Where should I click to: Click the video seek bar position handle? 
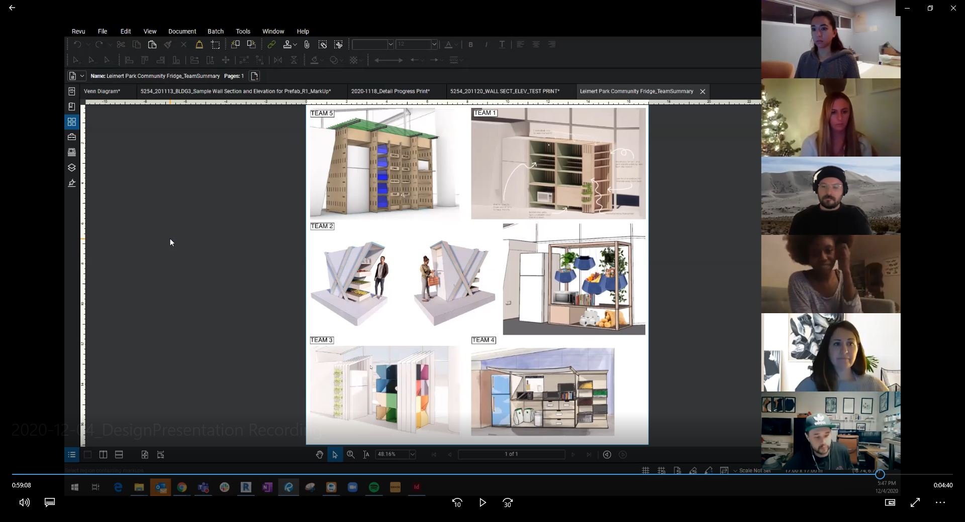(x=880, y=474)
